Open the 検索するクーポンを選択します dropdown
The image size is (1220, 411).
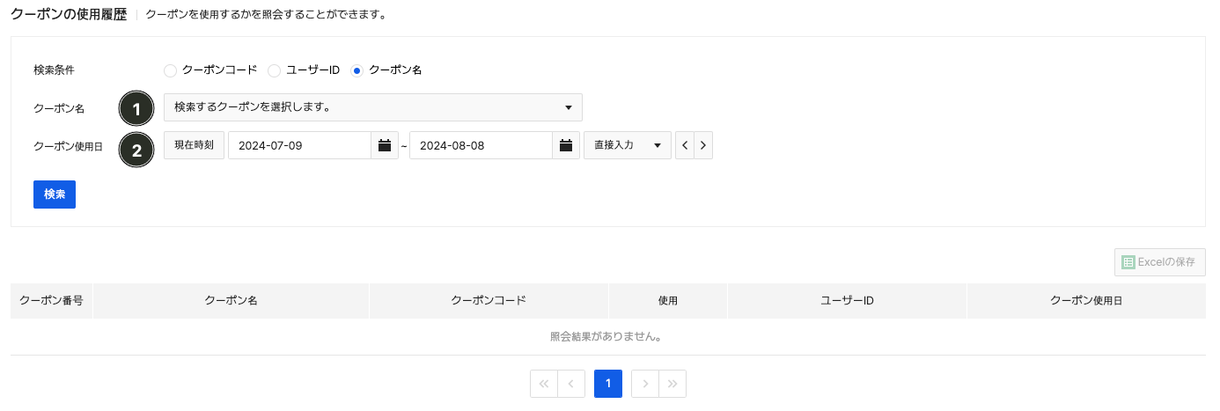pos(372,107)
